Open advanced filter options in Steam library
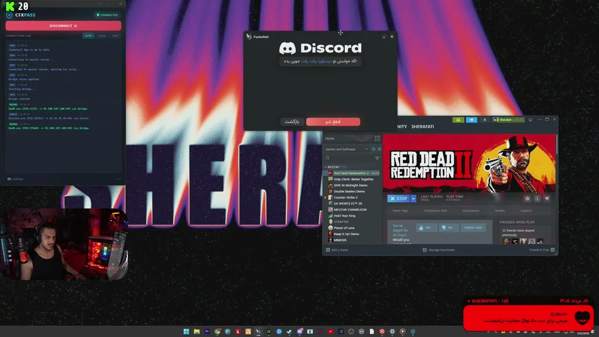Image resolution: width=599 pixels, height=337 pixels. 377,158
